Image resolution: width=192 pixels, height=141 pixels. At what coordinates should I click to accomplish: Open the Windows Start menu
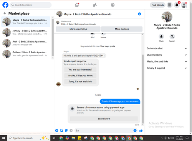tap(3, 138)
